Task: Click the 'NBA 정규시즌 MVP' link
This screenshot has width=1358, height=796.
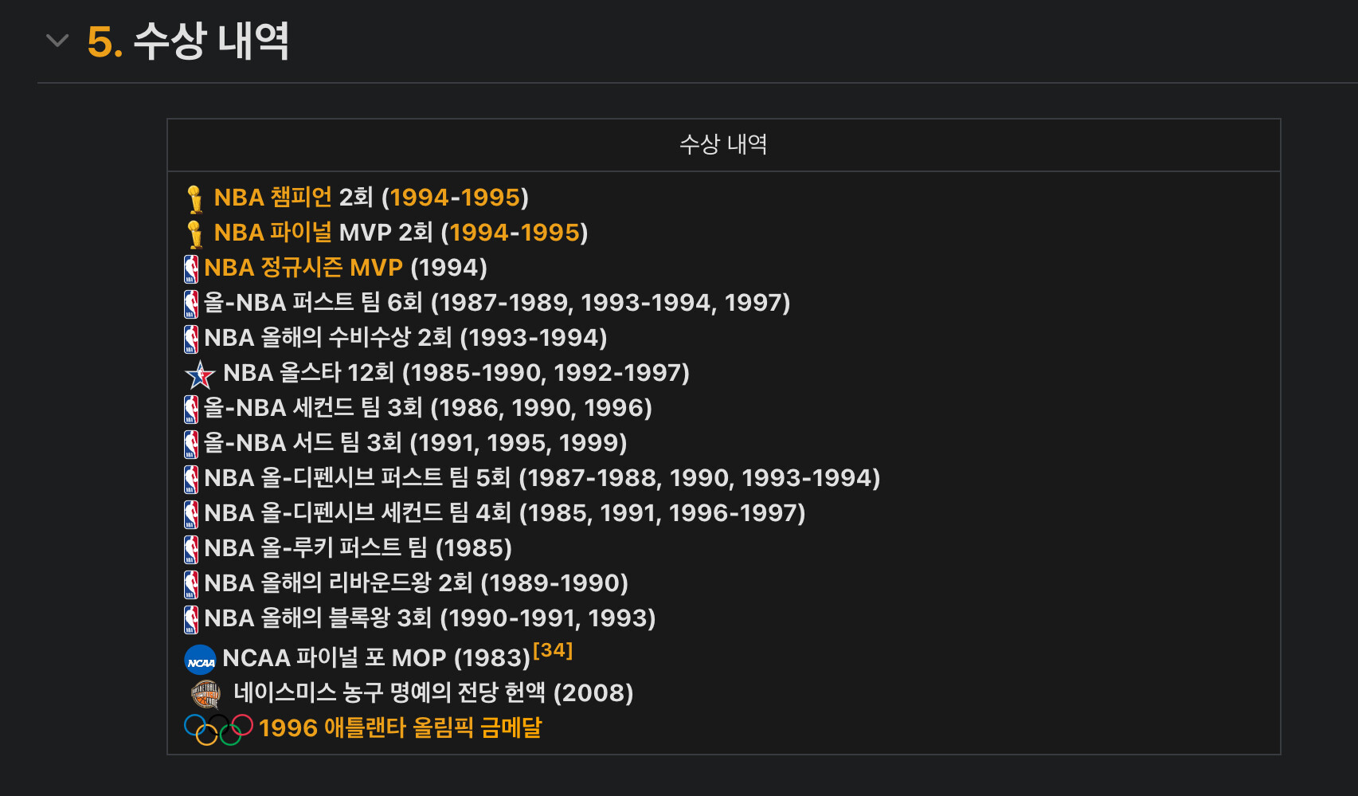Action: (x=303, y=267)
